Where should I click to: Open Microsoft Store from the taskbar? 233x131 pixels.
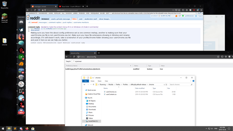[33, 128]
